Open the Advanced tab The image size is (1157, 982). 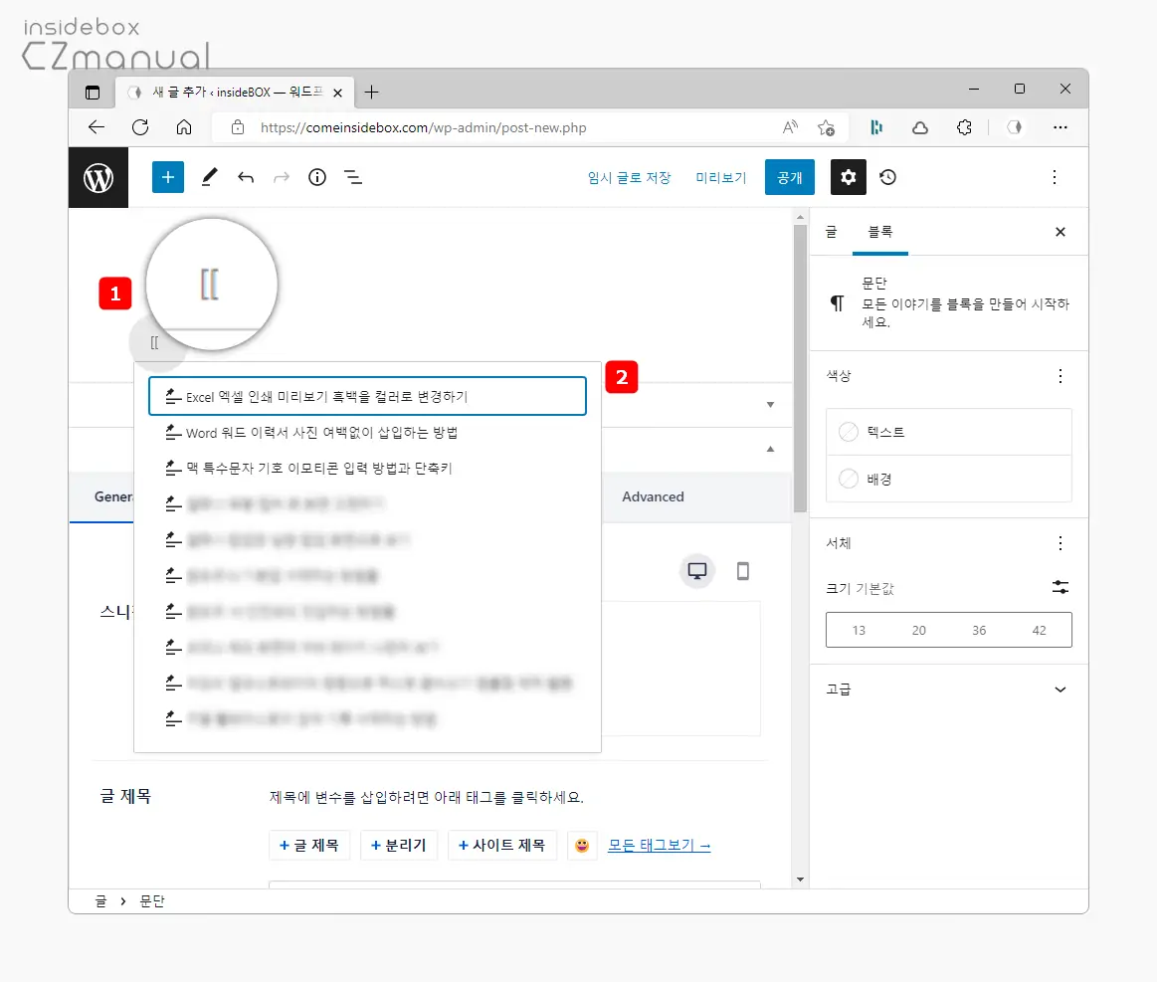click(x=653, y=496)
